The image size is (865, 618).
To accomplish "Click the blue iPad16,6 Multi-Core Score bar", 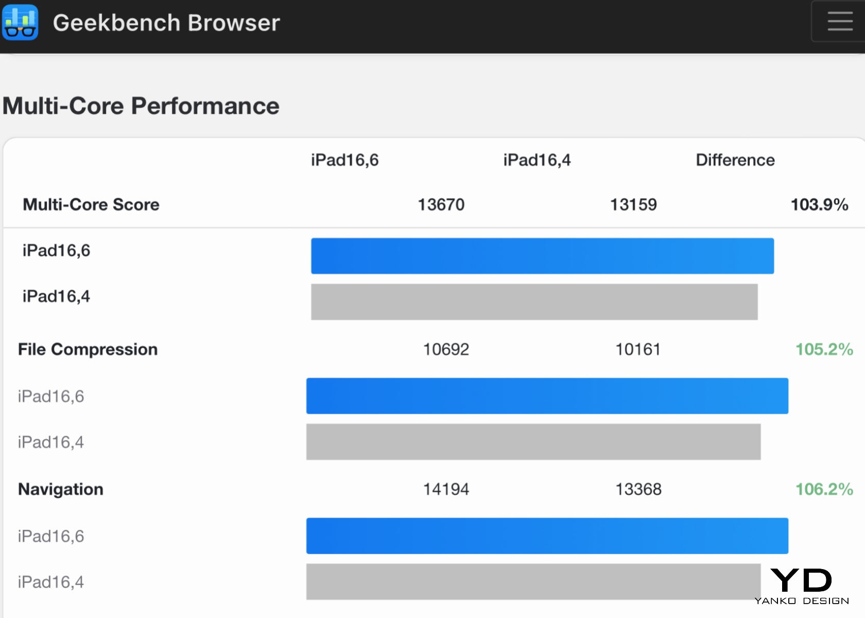I will (x=542, y=256).
